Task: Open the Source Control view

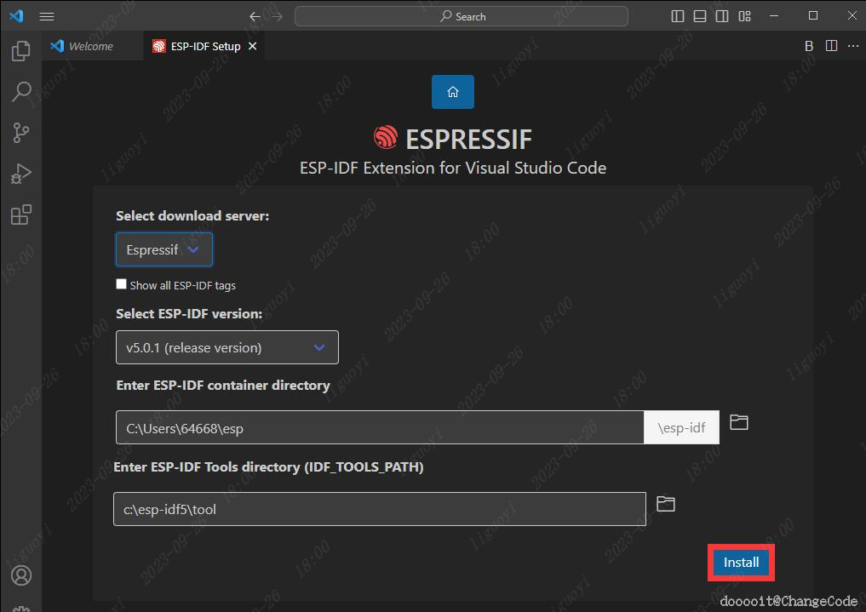Action: [21, 133]
